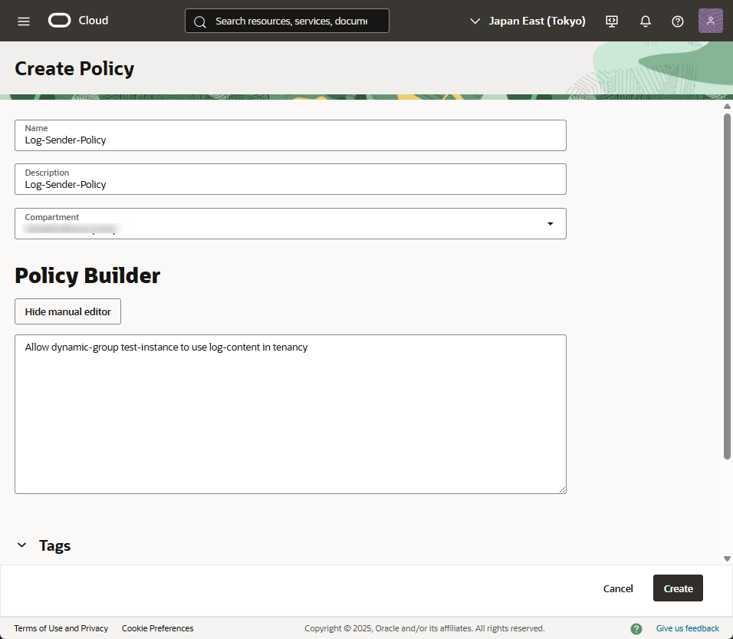Collapse the Tags section
The width and height of the screenshot is (733, 639).
(21, 545)
